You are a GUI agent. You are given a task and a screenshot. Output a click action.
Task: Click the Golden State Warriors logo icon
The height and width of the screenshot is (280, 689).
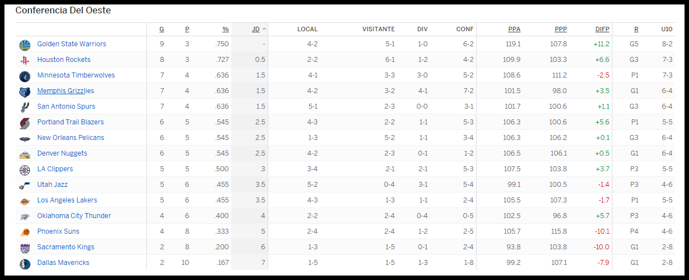25,45
